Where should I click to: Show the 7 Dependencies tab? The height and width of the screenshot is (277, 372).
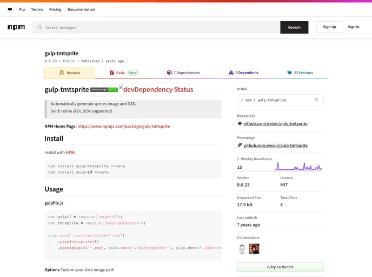[183, 73]
